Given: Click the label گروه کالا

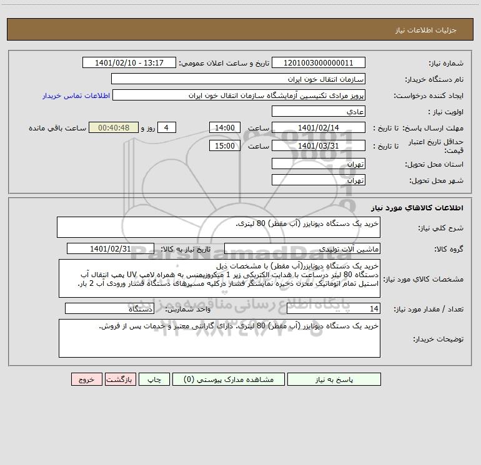Looking at the screenshot, I should (x=449, y=249).
